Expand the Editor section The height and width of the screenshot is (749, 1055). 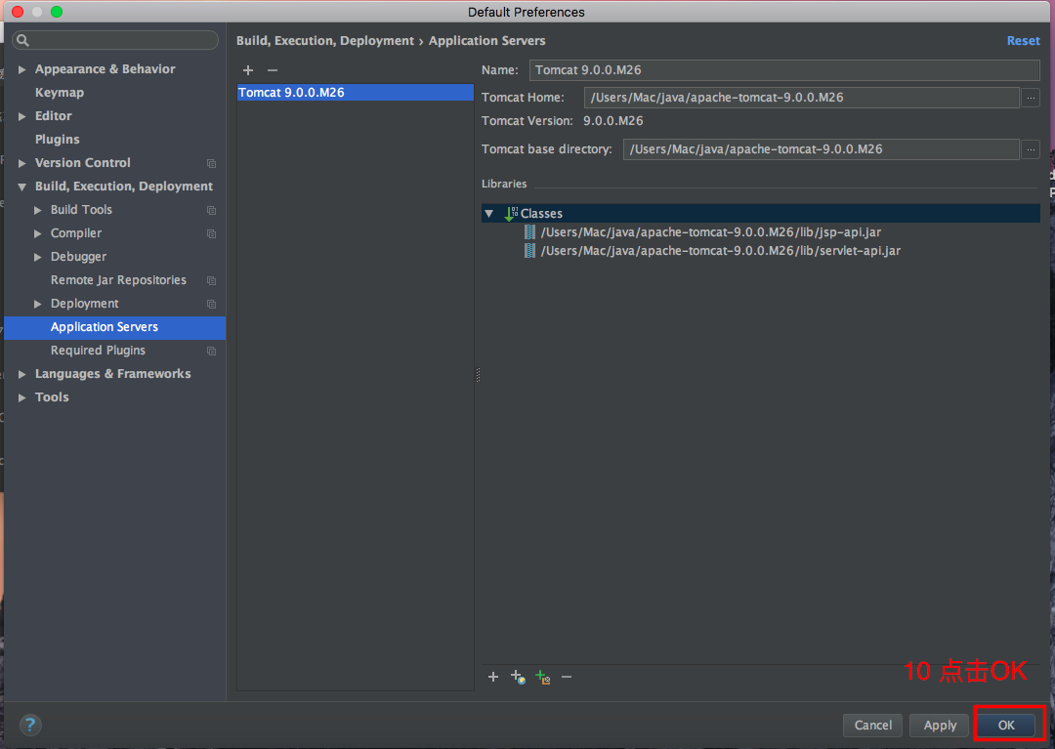[21, 116]
